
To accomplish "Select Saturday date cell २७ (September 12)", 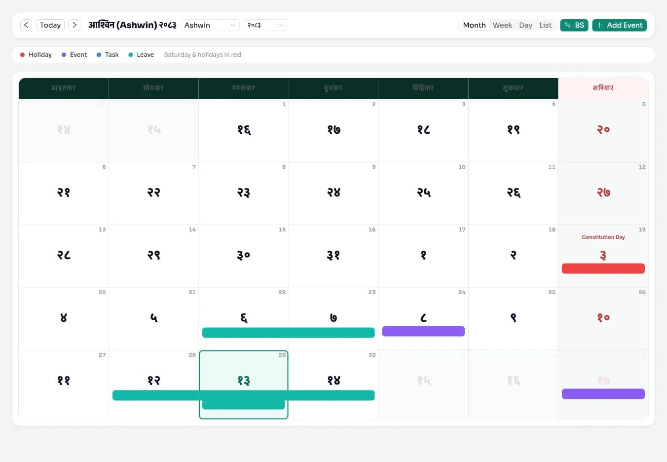I will tap(603, 193).
